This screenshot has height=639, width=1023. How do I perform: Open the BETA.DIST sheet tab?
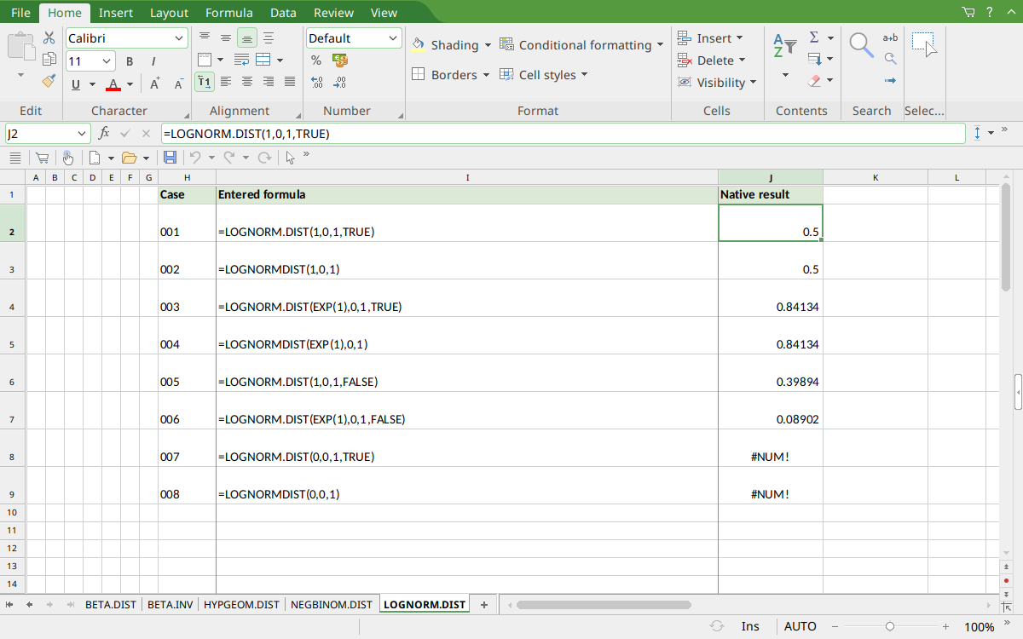[x=110, y=605]
